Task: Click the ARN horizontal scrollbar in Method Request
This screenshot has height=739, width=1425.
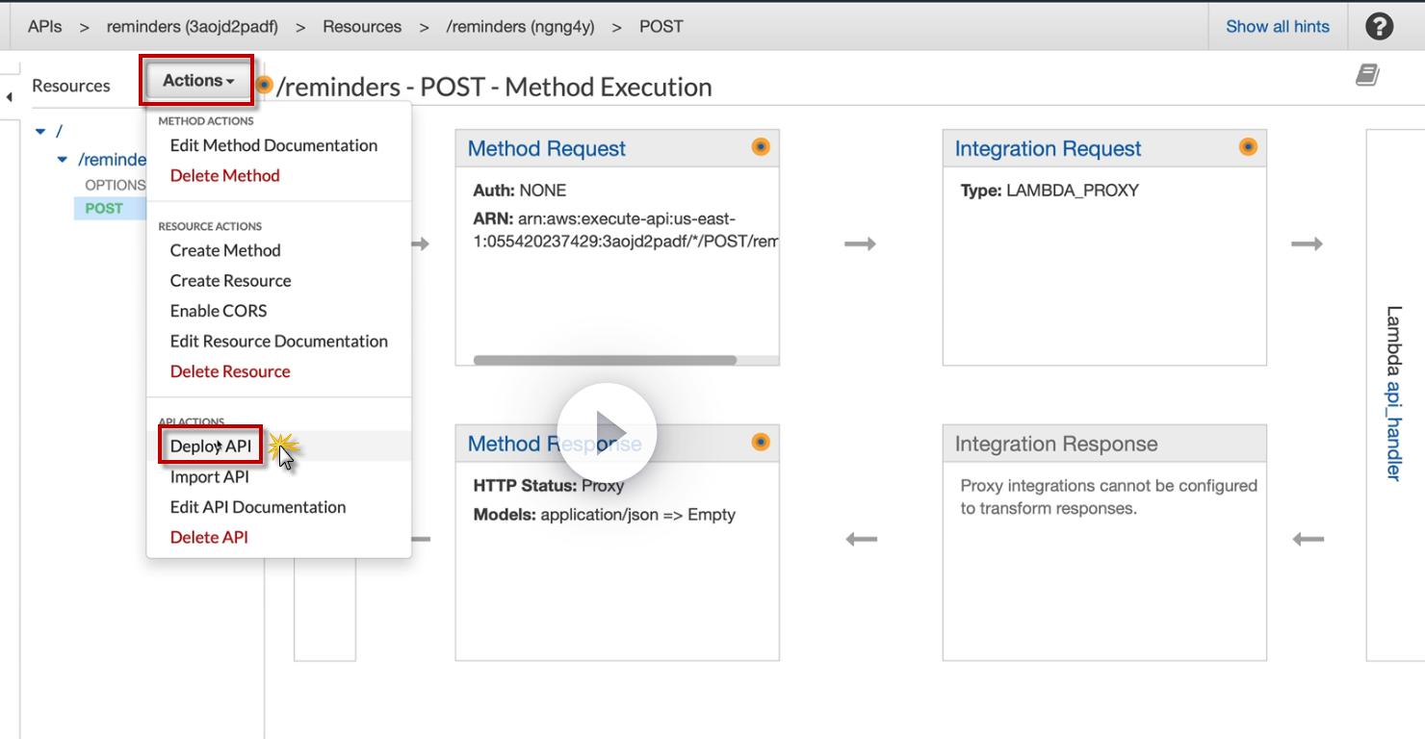Action: (x=605, y=360)
